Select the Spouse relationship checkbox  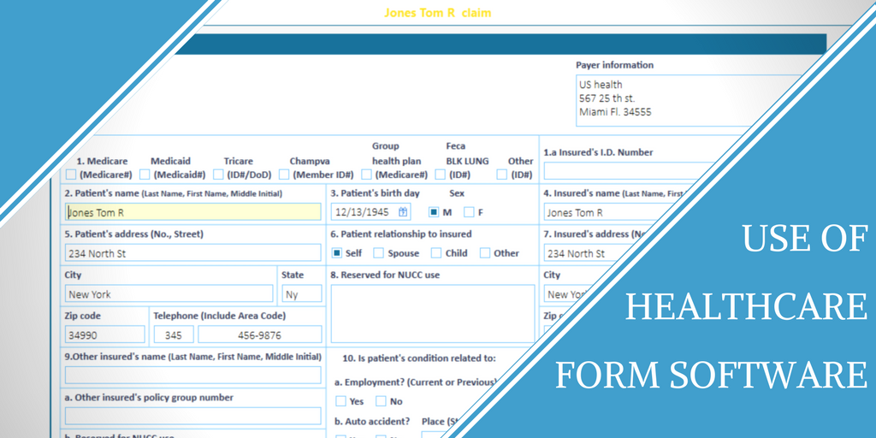[x=379, y=252]
